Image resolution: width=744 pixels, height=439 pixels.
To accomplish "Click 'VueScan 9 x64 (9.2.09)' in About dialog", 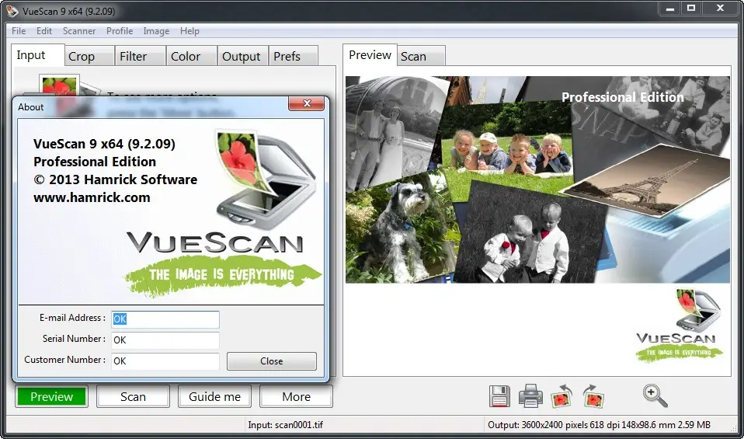I will (104, 144).
